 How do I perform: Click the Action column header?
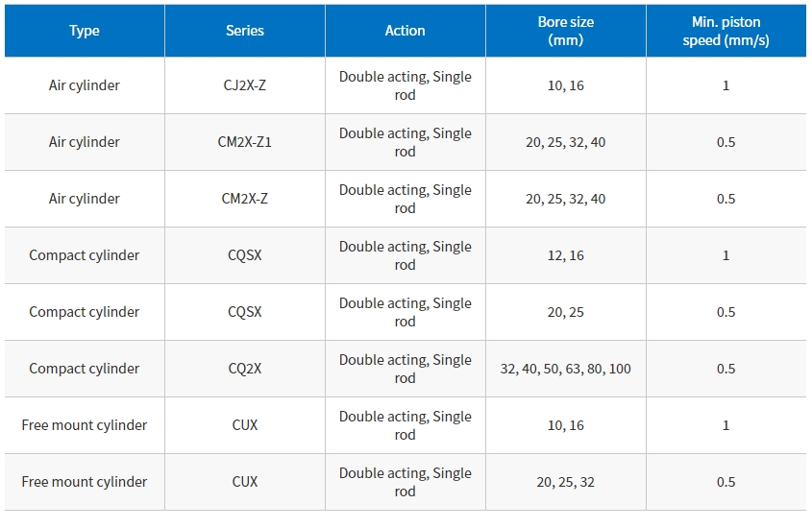[x=405, y=31]
